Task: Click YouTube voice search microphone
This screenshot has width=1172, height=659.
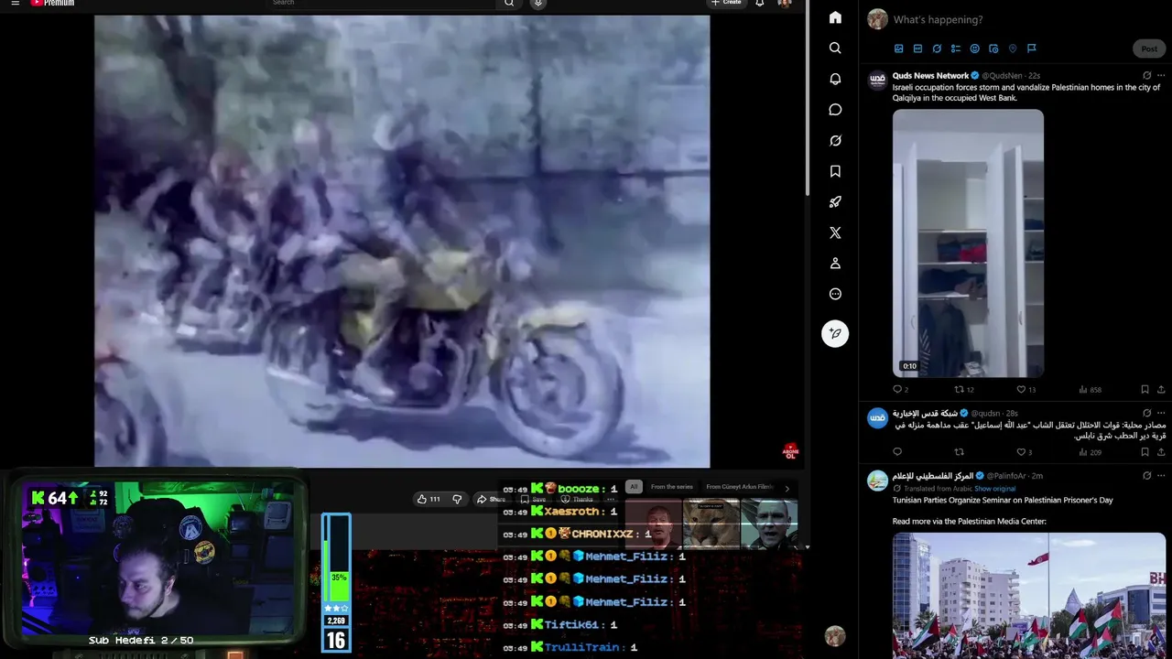Action: 538,3
